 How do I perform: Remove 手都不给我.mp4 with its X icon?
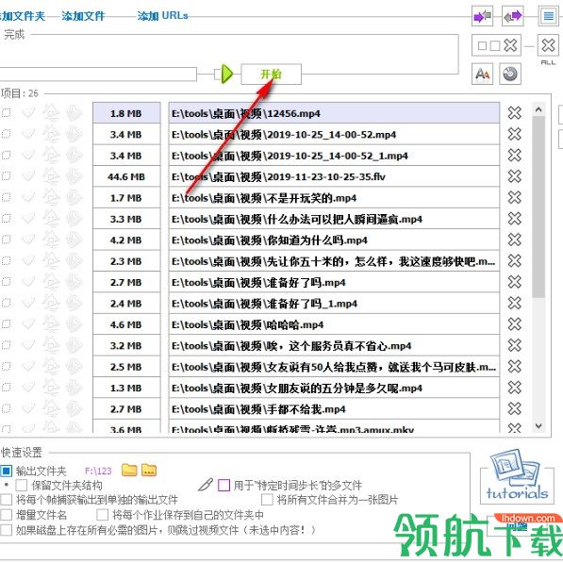(x=515, y=409)
